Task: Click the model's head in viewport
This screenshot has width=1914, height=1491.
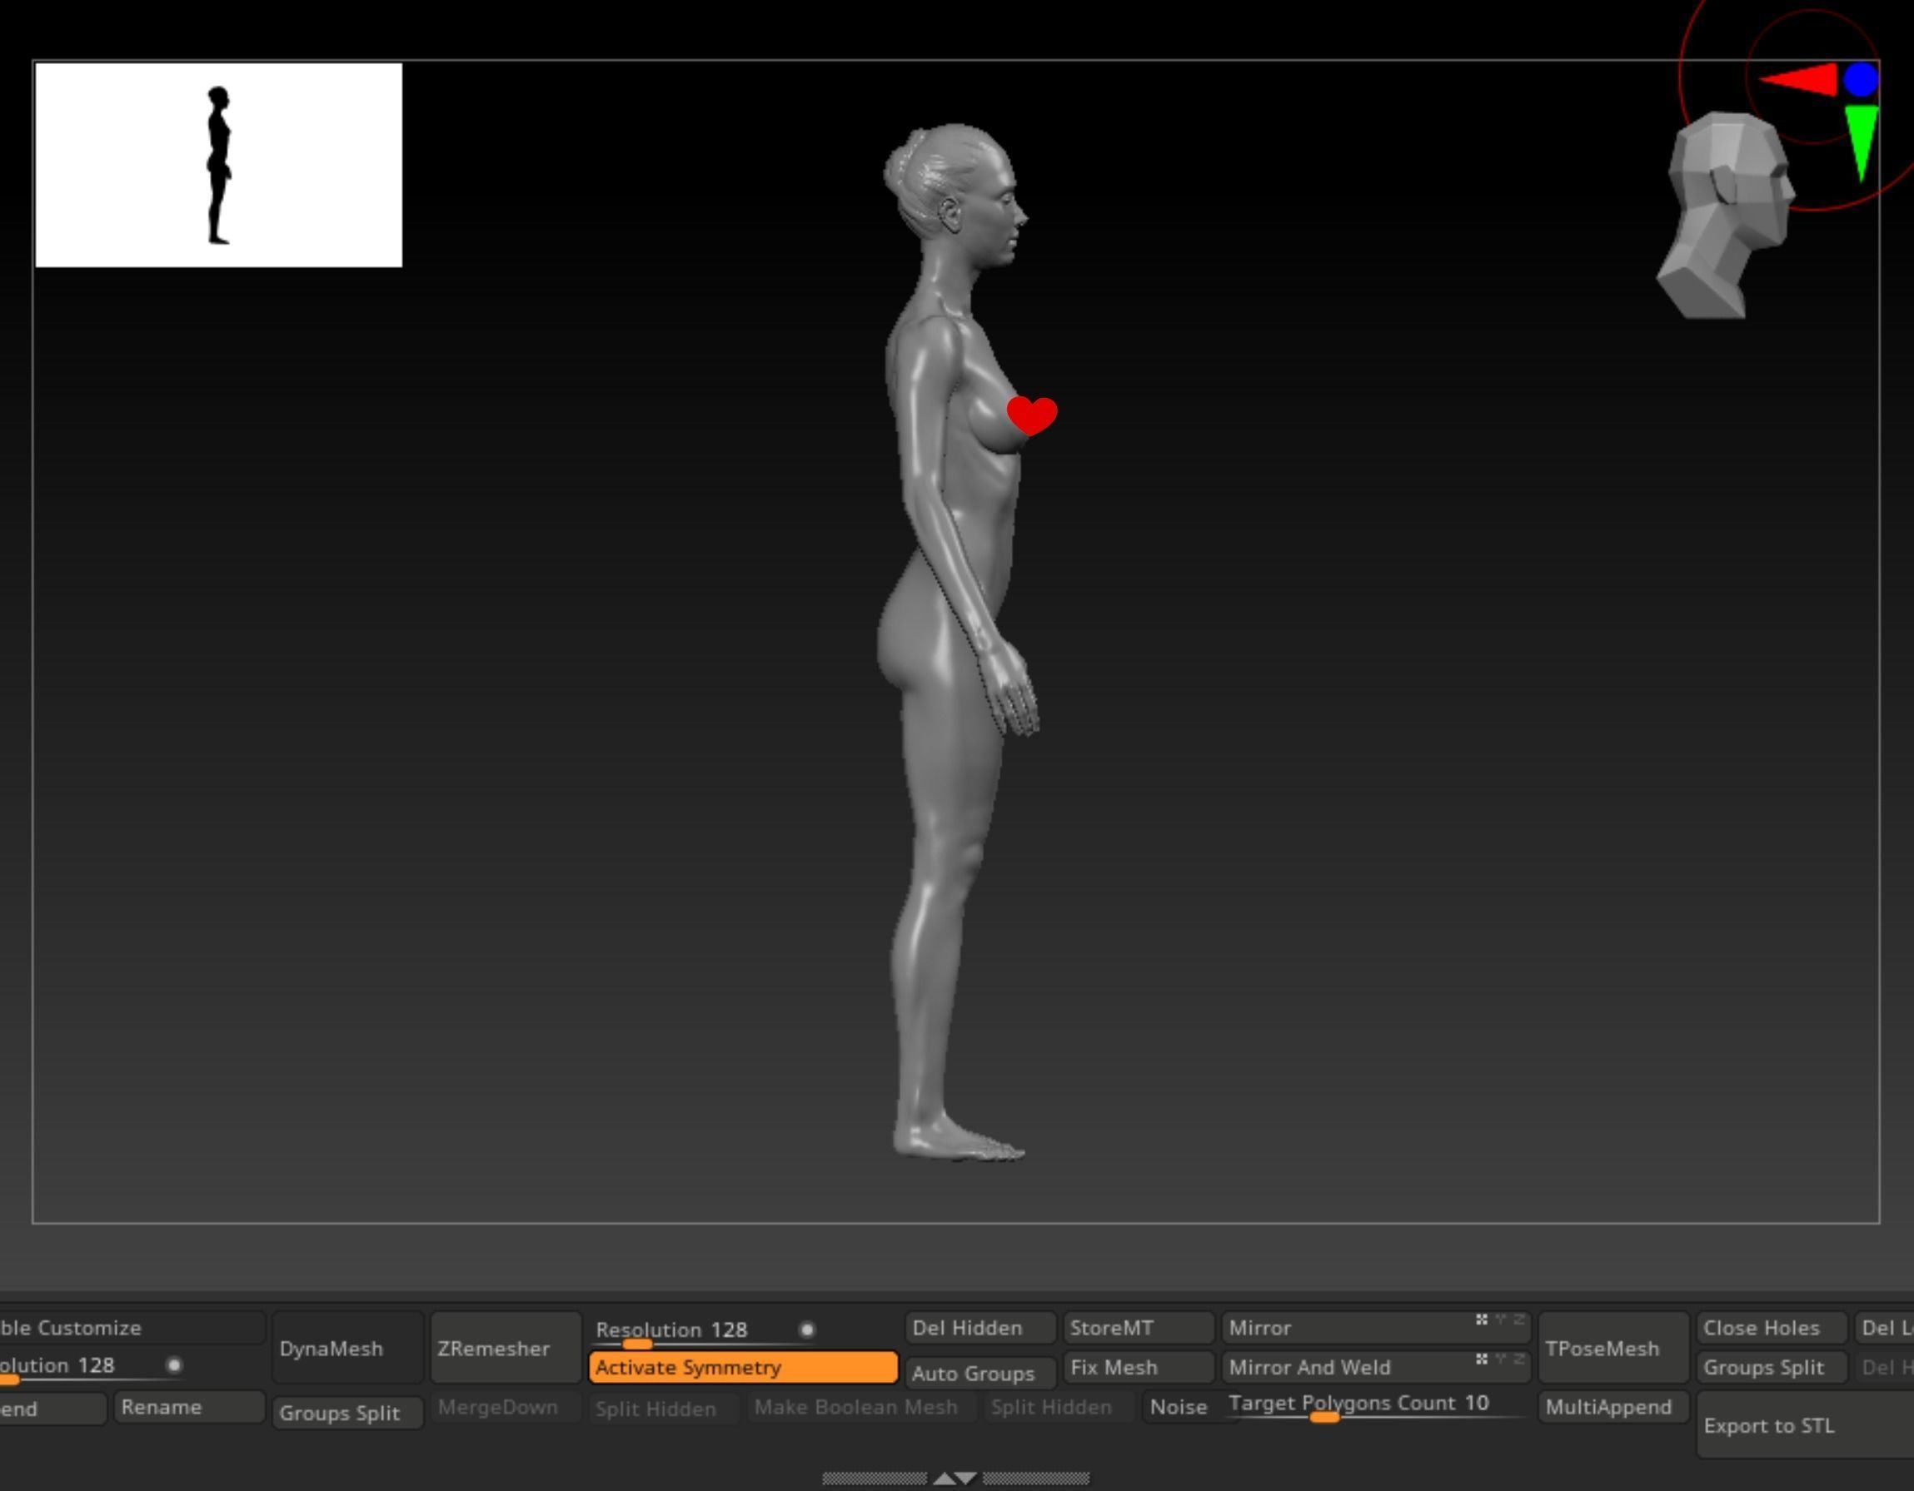Action: tap(958, 193)
